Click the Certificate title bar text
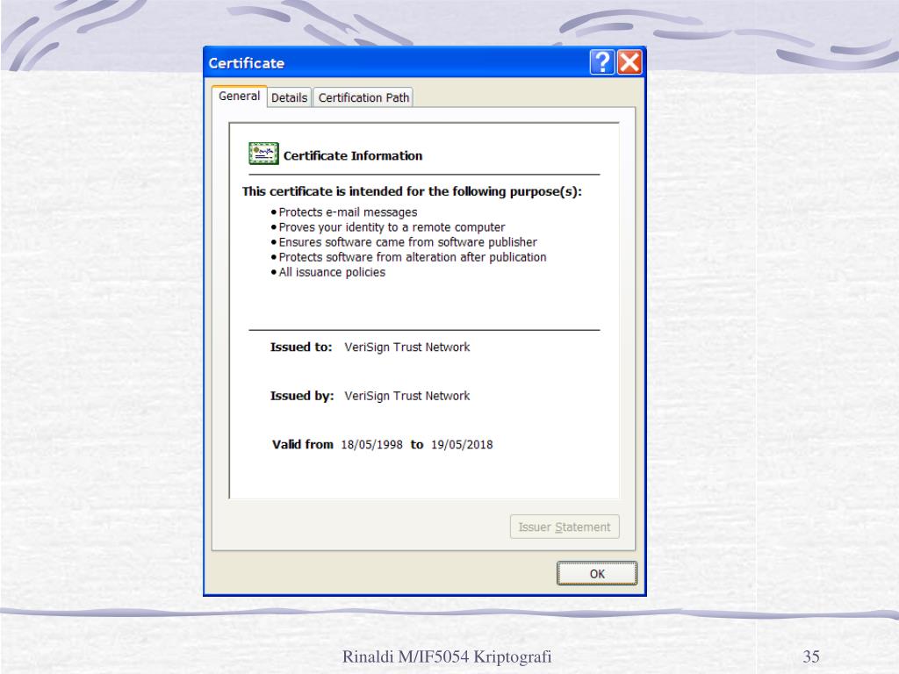This screenshot has height=674, width=899. tap(247, 63)
